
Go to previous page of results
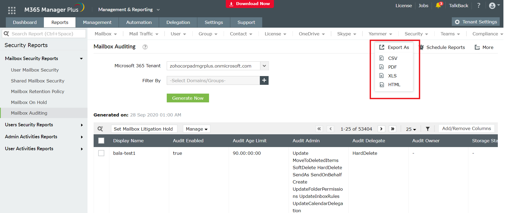(331, 129)
